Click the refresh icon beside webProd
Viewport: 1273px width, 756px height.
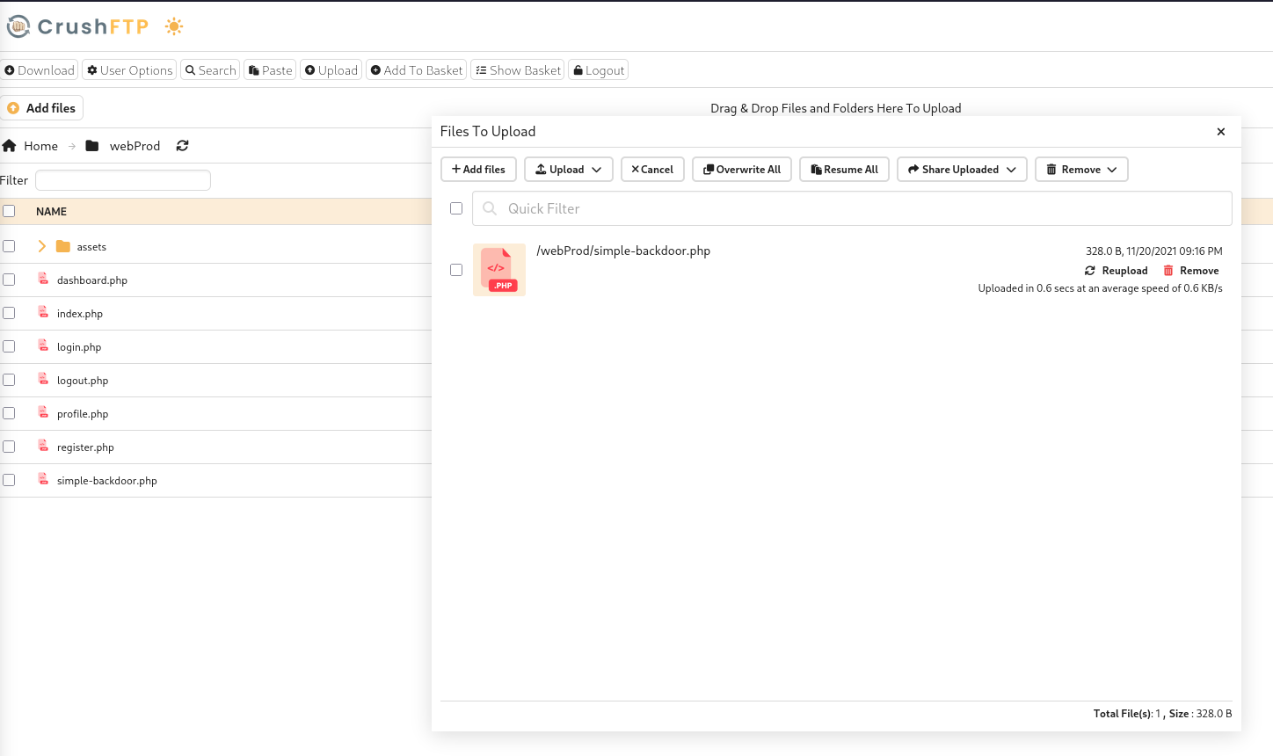click(x=182, y=146)
